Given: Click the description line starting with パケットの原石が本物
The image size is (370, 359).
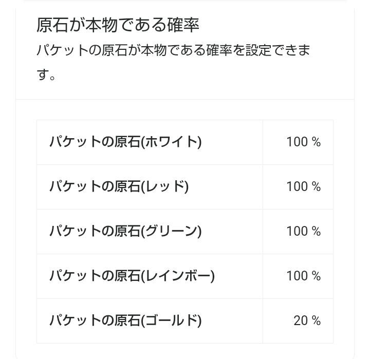Looking at the screenshot, I should [173, 50].
